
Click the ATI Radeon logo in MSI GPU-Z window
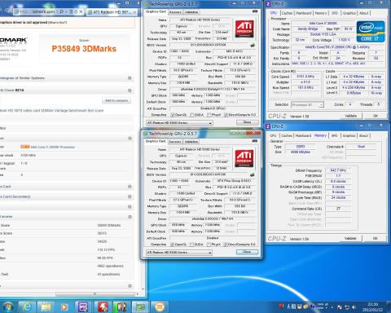coord(244,29)
